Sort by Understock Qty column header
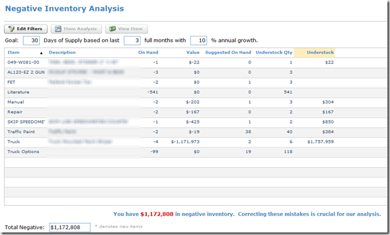This screenshot has height=235, width=390. click(274, 52)
